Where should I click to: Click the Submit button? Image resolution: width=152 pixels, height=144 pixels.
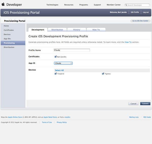145,104
